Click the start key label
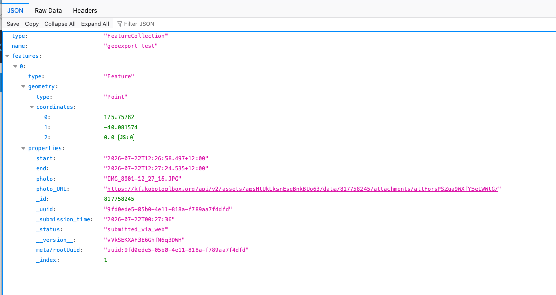Screen dimensions: 556x295 click(x=45, y=158)
